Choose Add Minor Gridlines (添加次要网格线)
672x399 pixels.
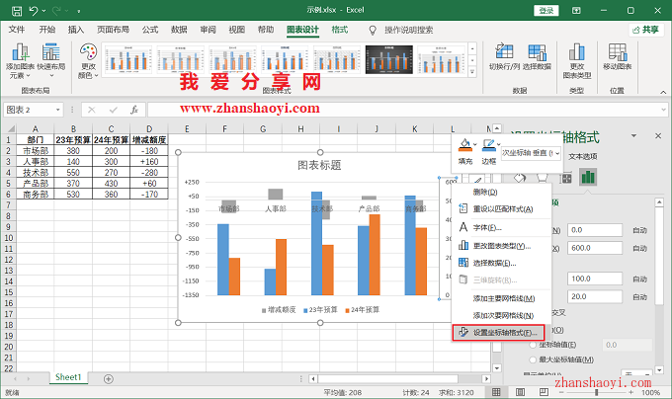pyautogui.click(x=501, y=315)
